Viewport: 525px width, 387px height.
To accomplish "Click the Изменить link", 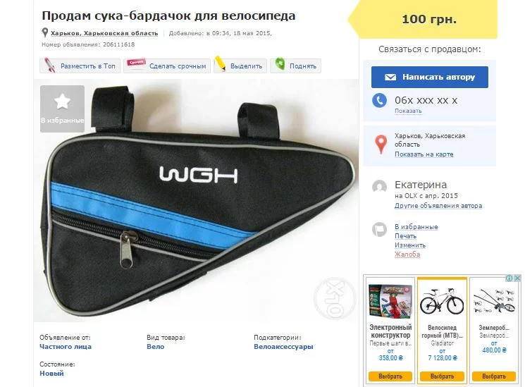I will pos(410,245).
